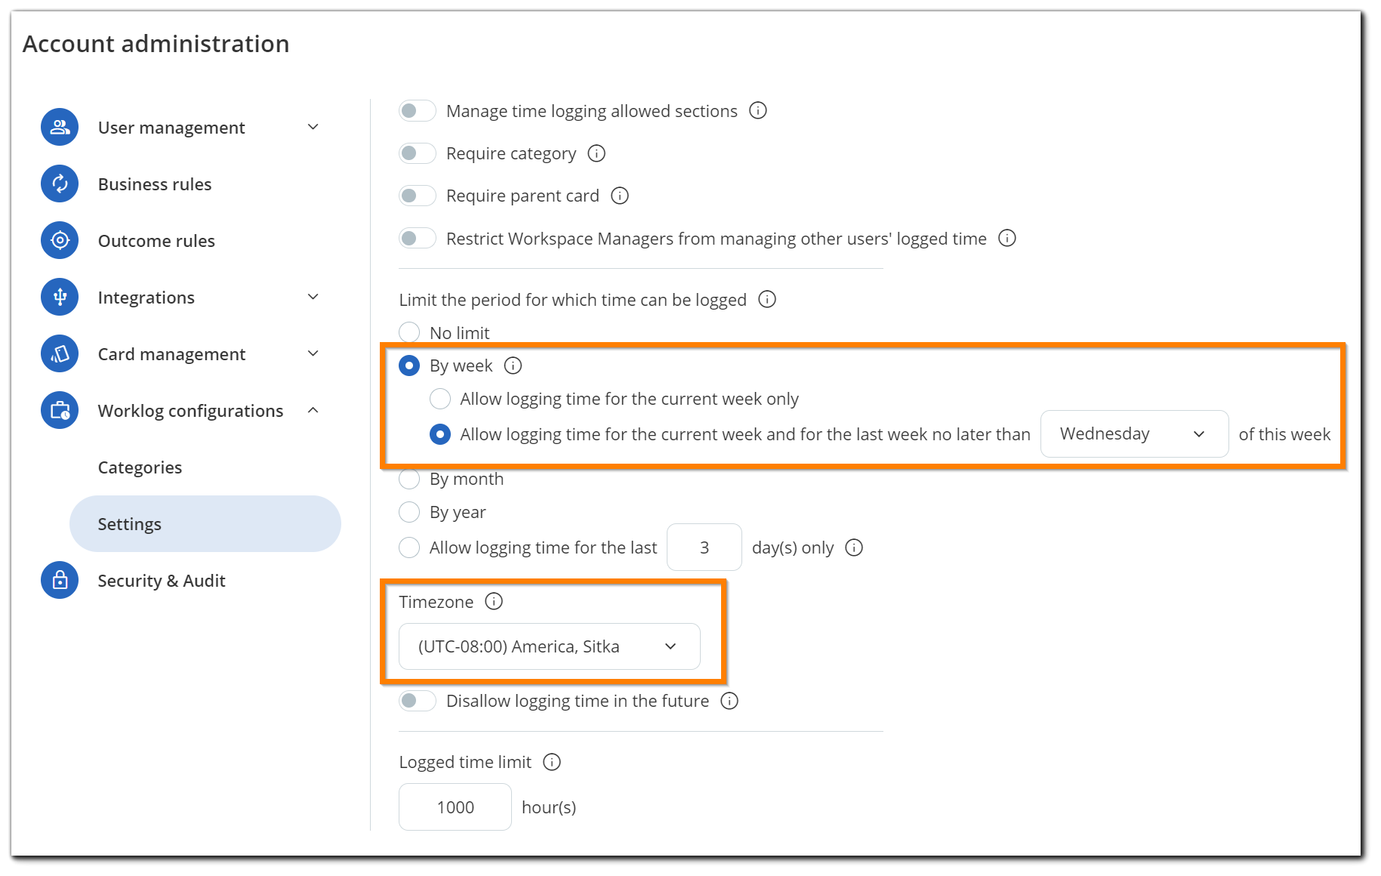Click the Card management icon
This screenshot has width=1381, height=876.
click(x=59, y=353)
